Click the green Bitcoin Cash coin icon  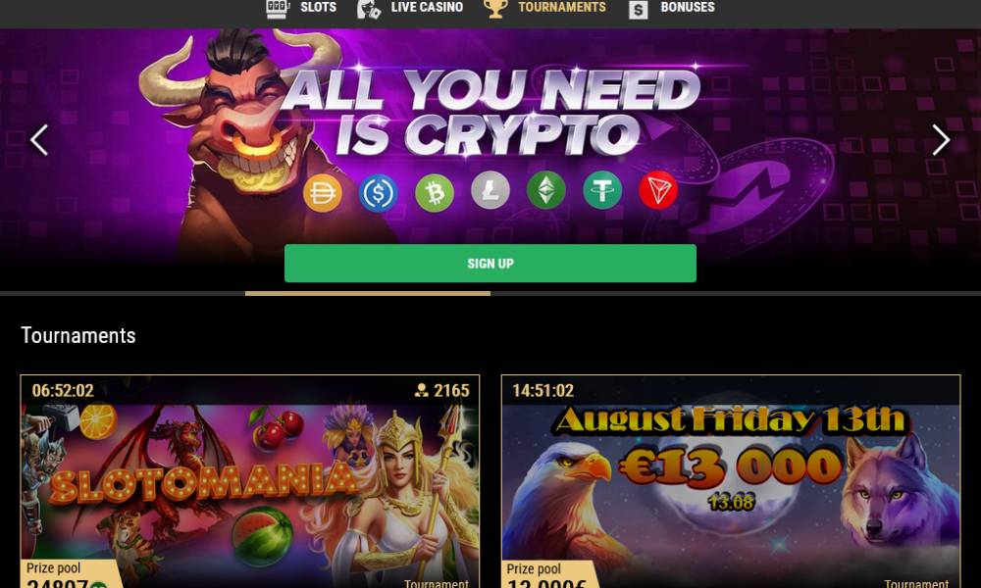point(435,192)
